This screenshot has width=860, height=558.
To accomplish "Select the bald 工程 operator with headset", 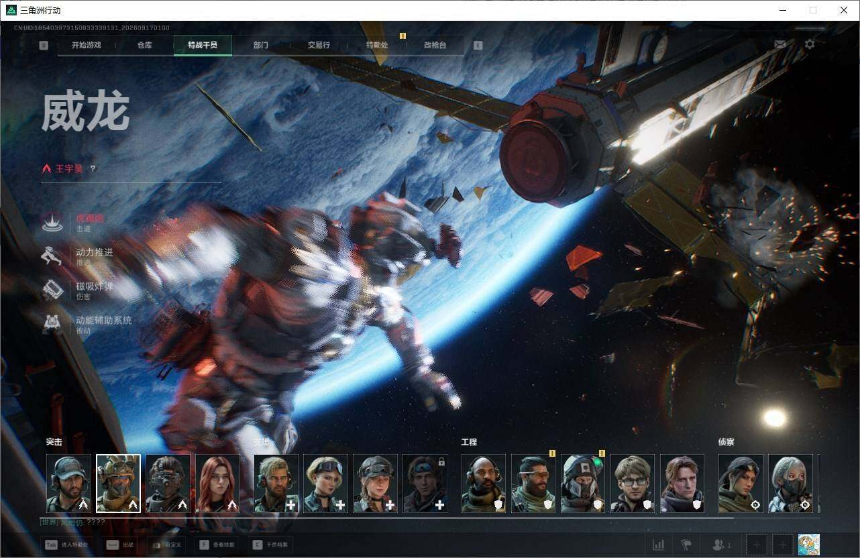I will coord(484,484).
